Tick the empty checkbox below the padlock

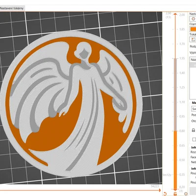pos(194,139)
